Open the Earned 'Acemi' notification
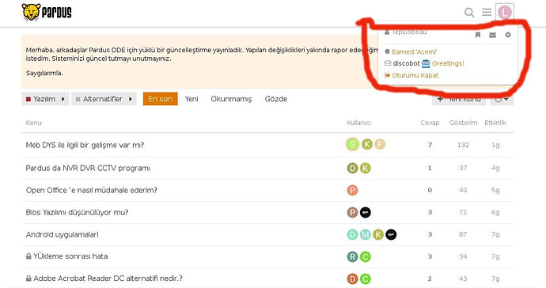The width and height of the screenshot is (546, 288). pyautogui.click(x=411, y=51)
